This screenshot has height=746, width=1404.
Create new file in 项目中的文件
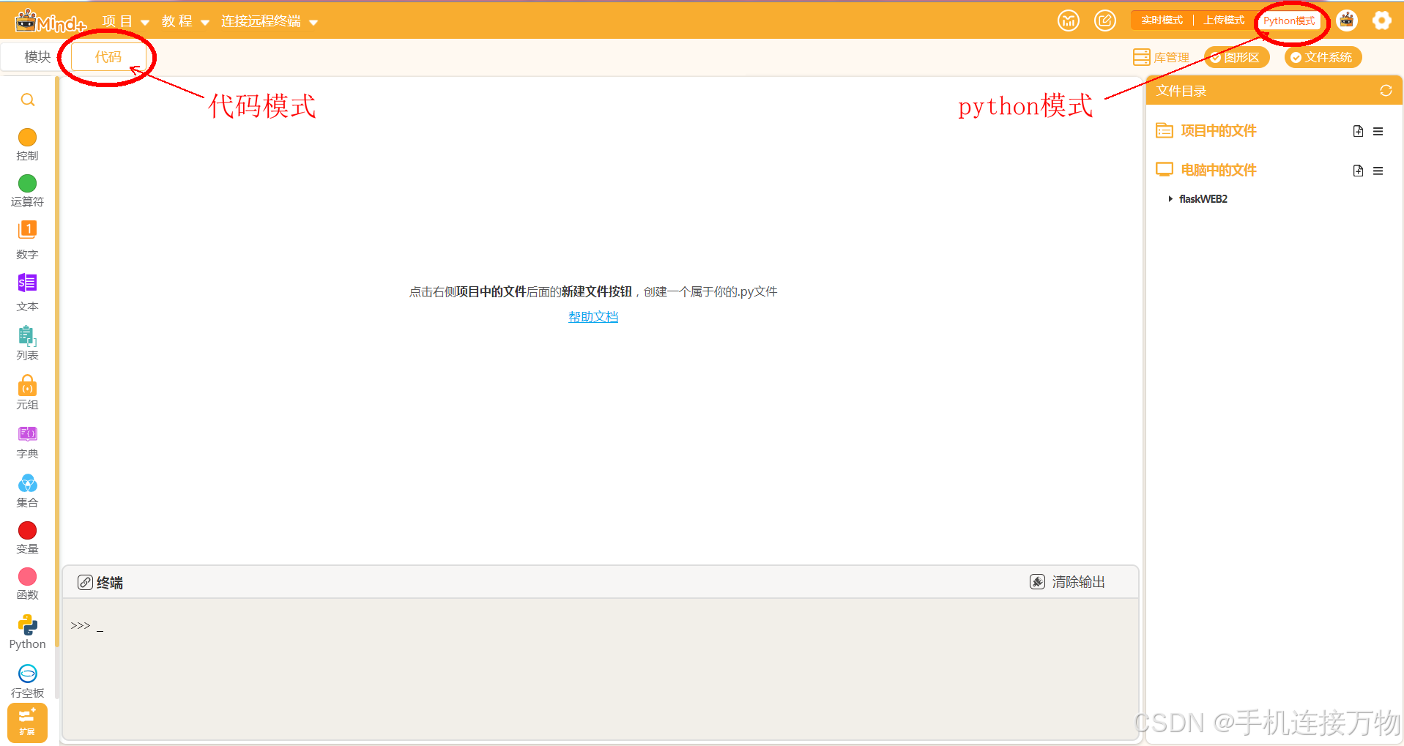click(x=1358, y=131)
